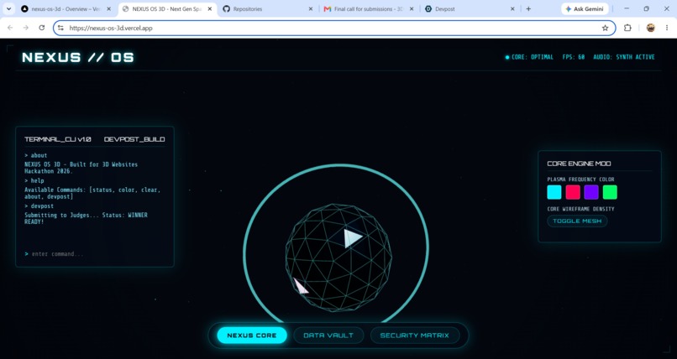The width and height of the screenshot is (677, 359).
Task: Switch to the Repositories GitHub tab
Action: pos(268,8)
